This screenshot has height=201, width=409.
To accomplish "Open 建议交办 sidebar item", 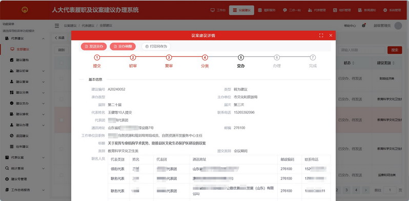I will tap(23, 103).
